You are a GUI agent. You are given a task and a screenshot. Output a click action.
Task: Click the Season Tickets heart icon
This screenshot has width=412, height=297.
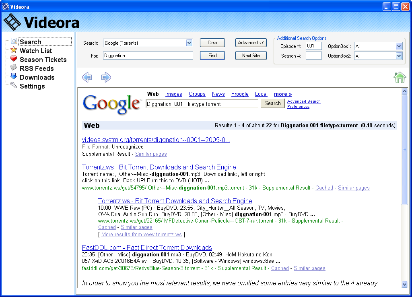coord(14,59)
